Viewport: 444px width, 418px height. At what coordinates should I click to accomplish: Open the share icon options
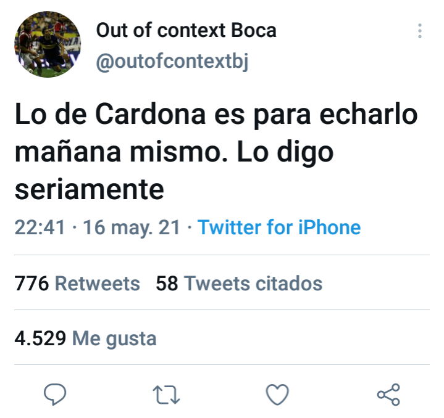click(x=388, y=395)
